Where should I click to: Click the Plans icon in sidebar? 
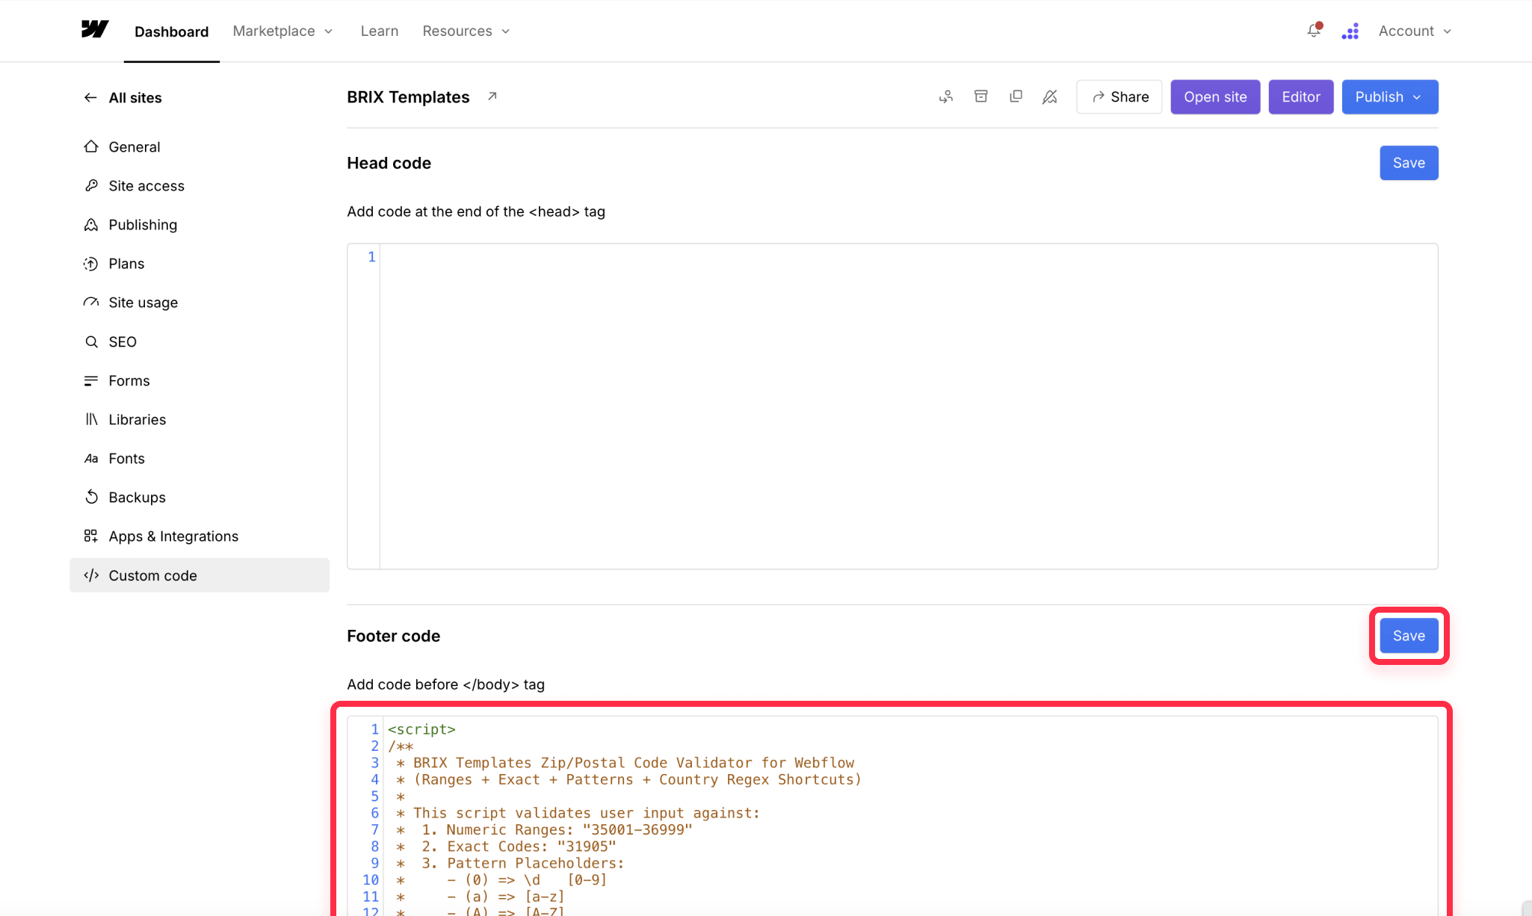point(91,263)
